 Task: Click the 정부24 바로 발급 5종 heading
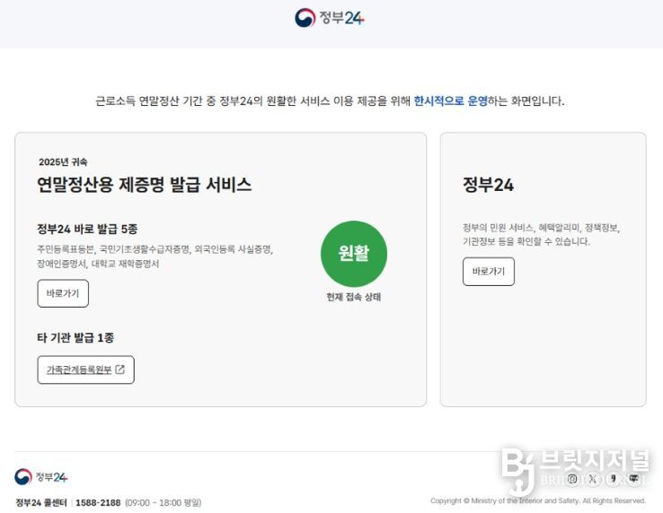coord(87,229)
